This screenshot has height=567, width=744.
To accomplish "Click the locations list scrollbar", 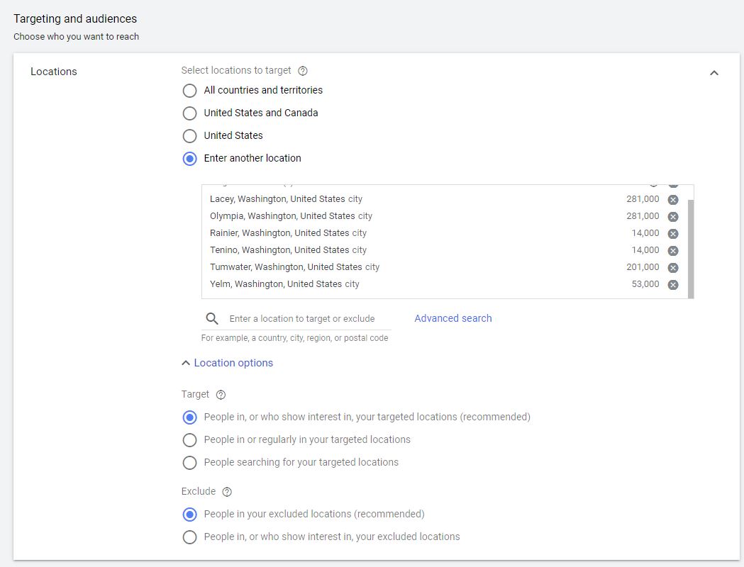I will tap(691, 248).
